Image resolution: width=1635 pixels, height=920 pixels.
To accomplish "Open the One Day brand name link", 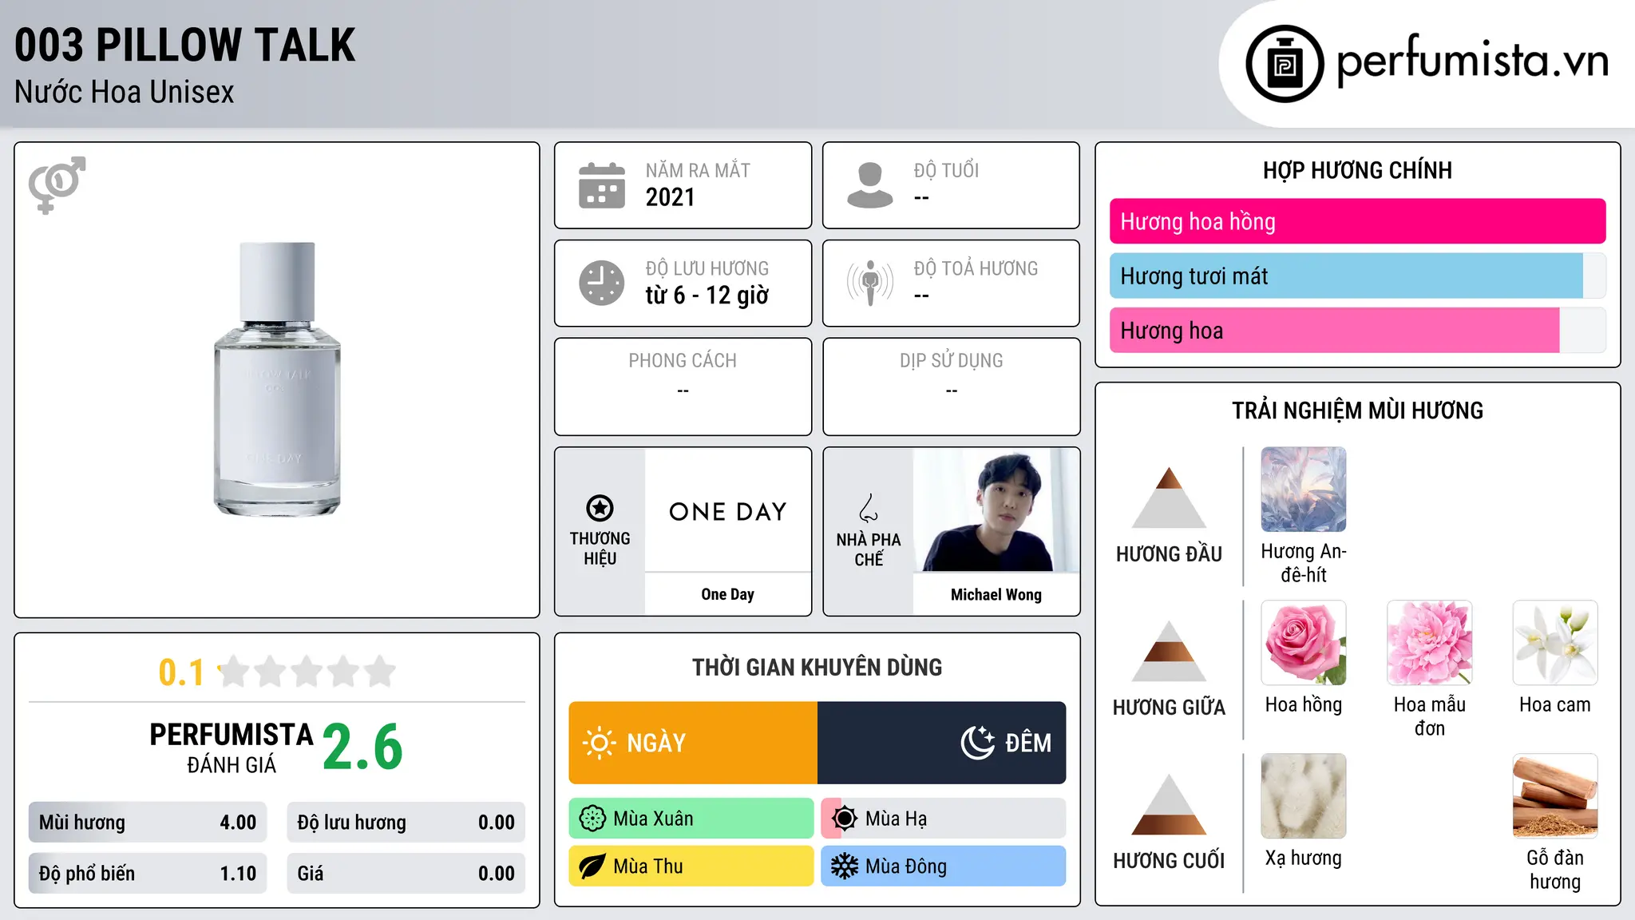I will point(728,594).
